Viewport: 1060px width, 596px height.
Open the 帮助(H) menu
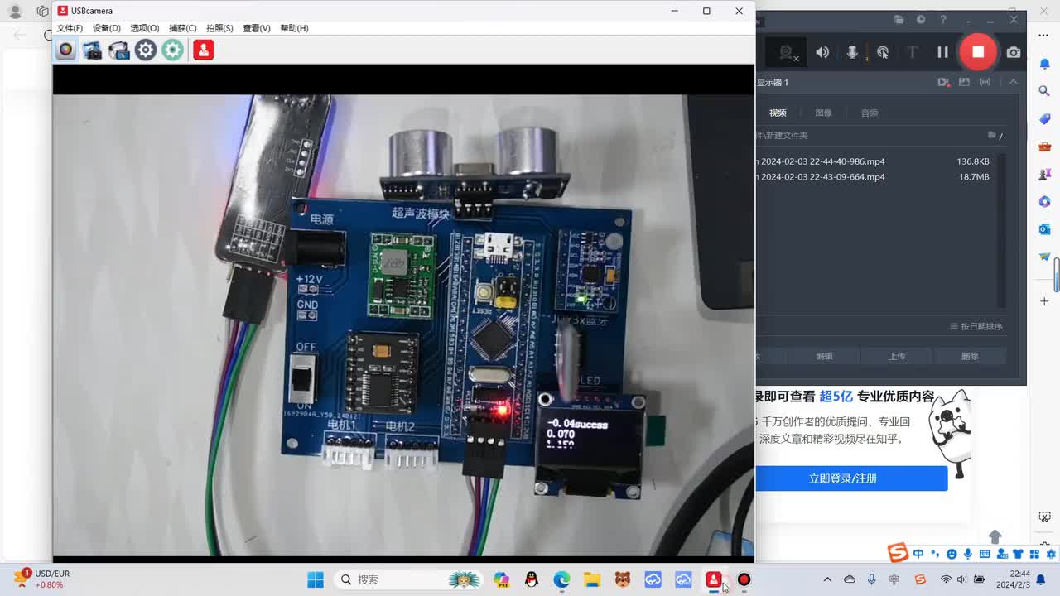point(294,28)
